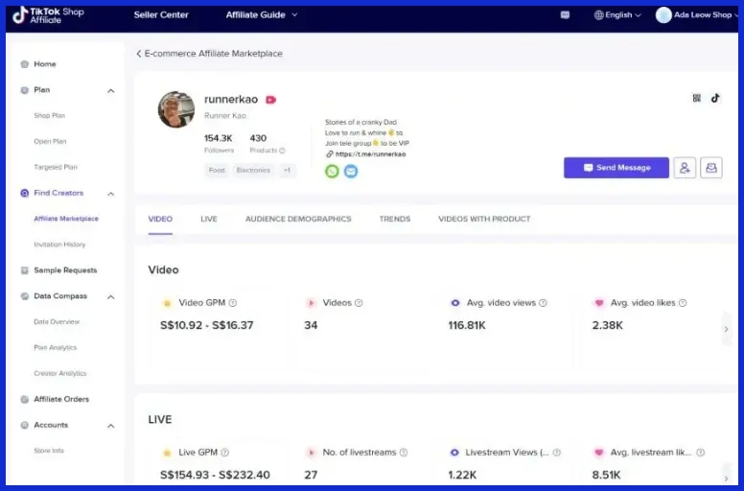This screenshot has height=491, width=744.
Task: Open the Ada Leow Shop account menu
Action: (x=697, y=15)
